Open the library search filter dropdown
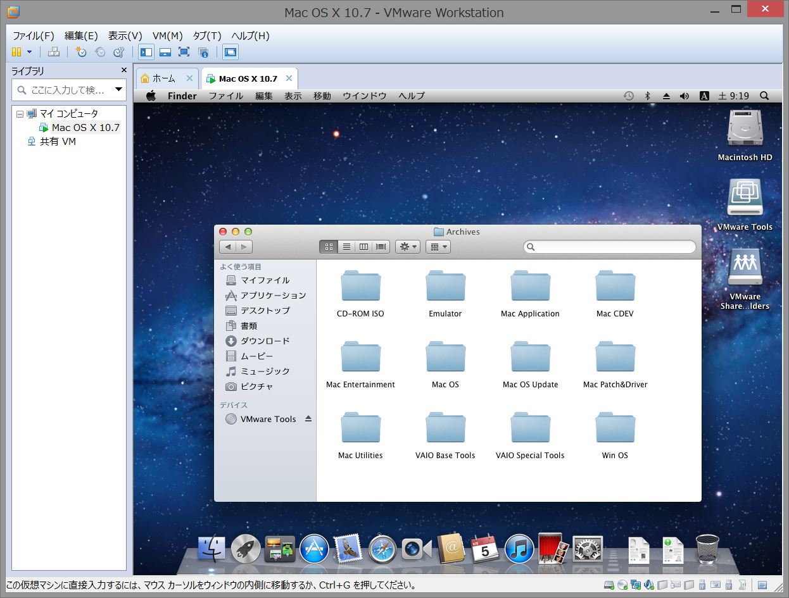789x598 pixels. point(118,90)
